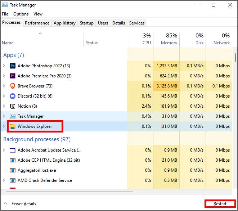Image resolution: width=238 pixels, height=211 pixels.
Task: Click the Restart button
Action: click(220, 204)
